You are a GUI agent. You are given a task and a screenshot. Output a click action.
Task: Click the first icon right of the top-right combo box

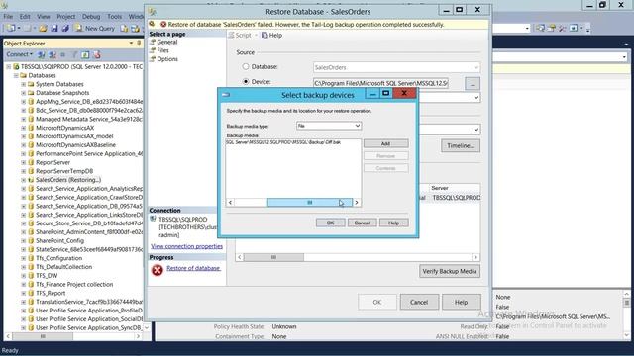tap(540, 28)
